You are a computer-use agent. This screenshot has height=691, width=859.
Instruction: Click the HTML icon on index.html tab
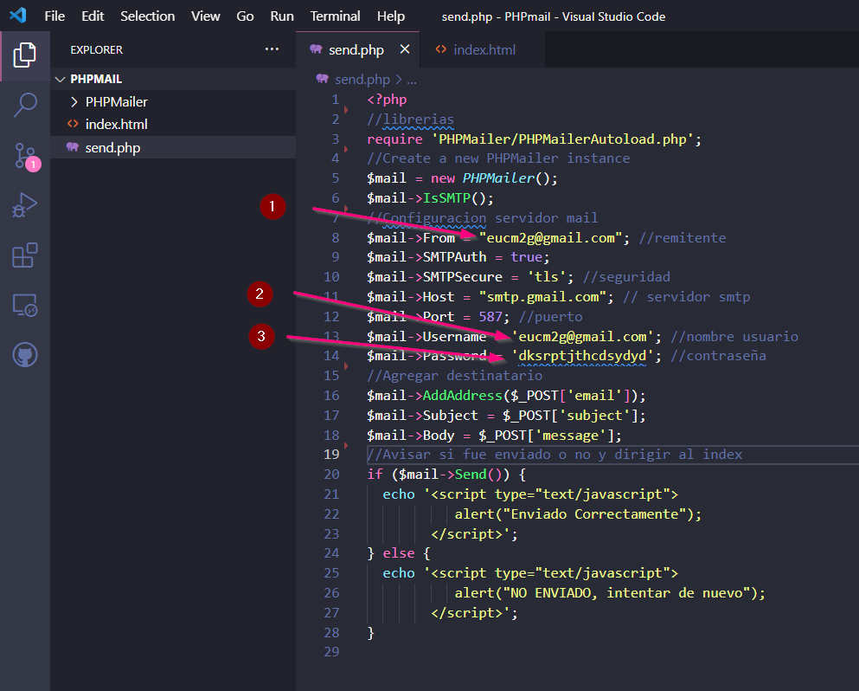point(440,49)
